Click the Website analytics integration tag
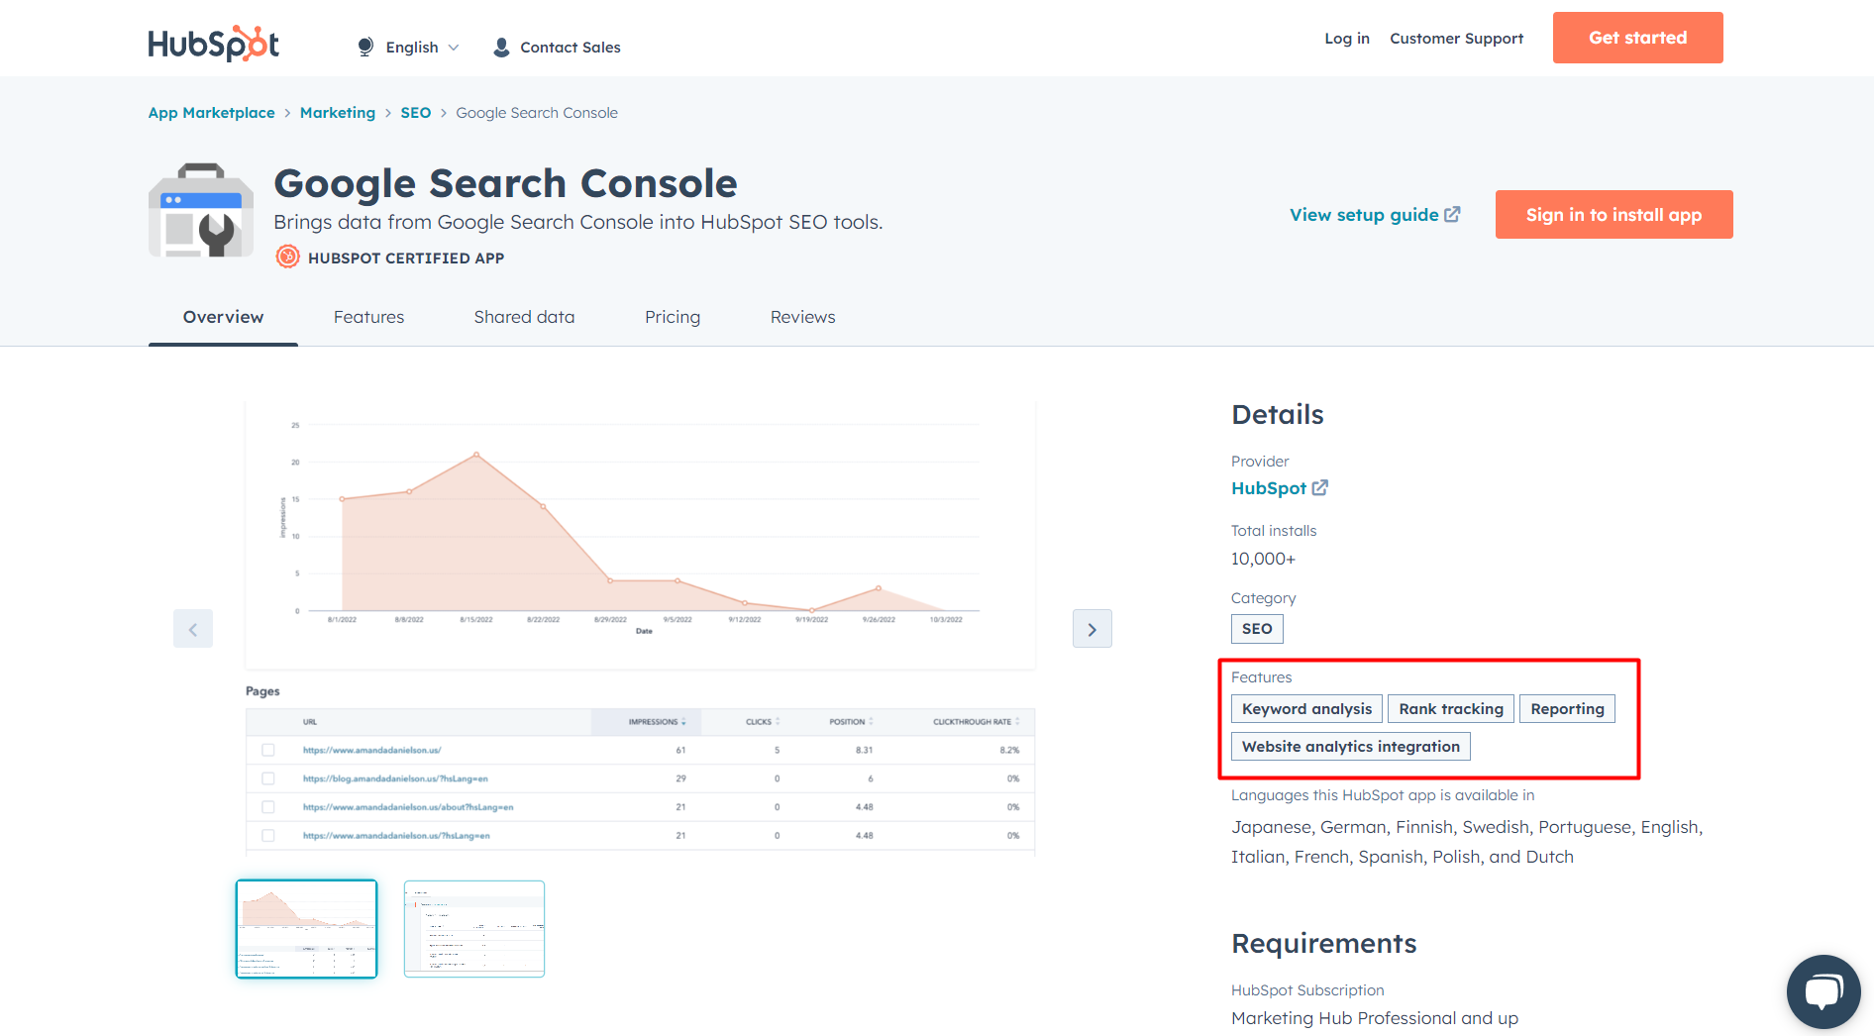This screenshot has height=1036, width=1874. tap(1351, 747)
